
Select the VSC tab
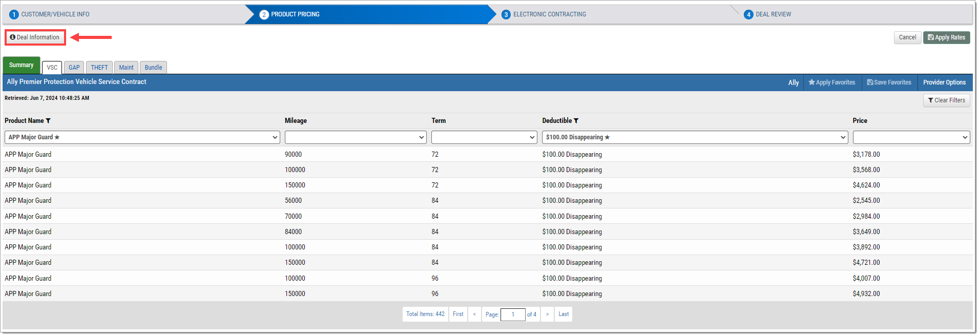click(x=52, y=68)
